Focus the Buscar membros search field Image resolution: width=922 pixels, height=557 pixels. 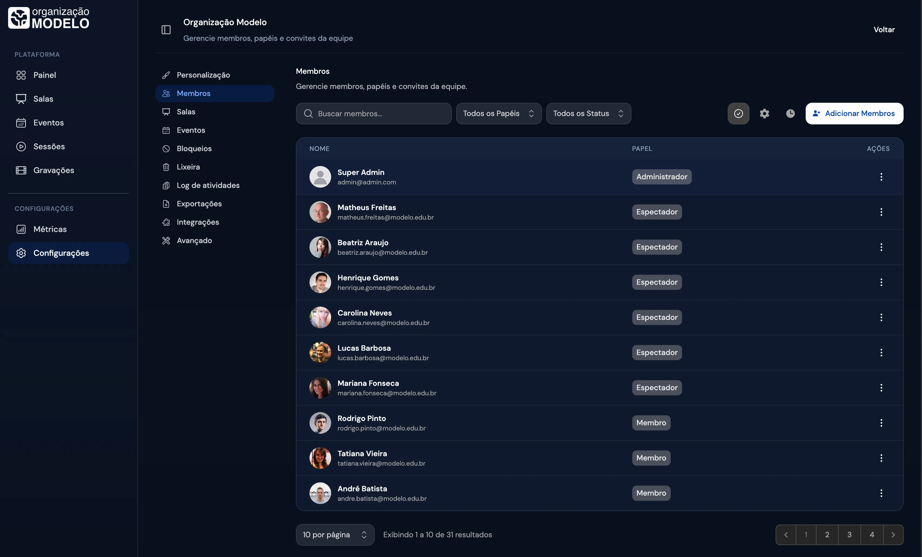[378, 113]
